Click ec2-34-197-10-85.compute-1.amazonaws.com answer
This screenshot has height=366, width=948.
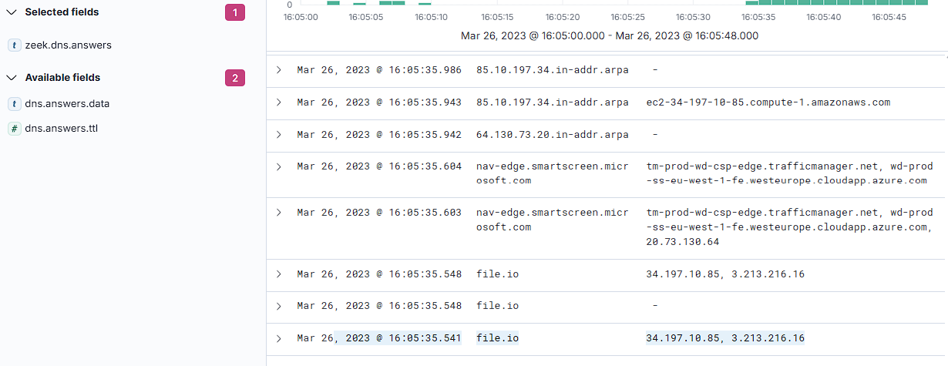[768, 102]
